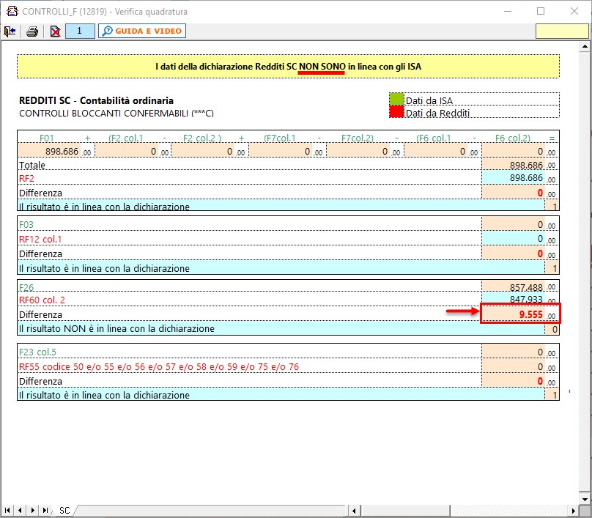
Task: Click the RF12 col.1 label
Action: (x=40, y=239)
